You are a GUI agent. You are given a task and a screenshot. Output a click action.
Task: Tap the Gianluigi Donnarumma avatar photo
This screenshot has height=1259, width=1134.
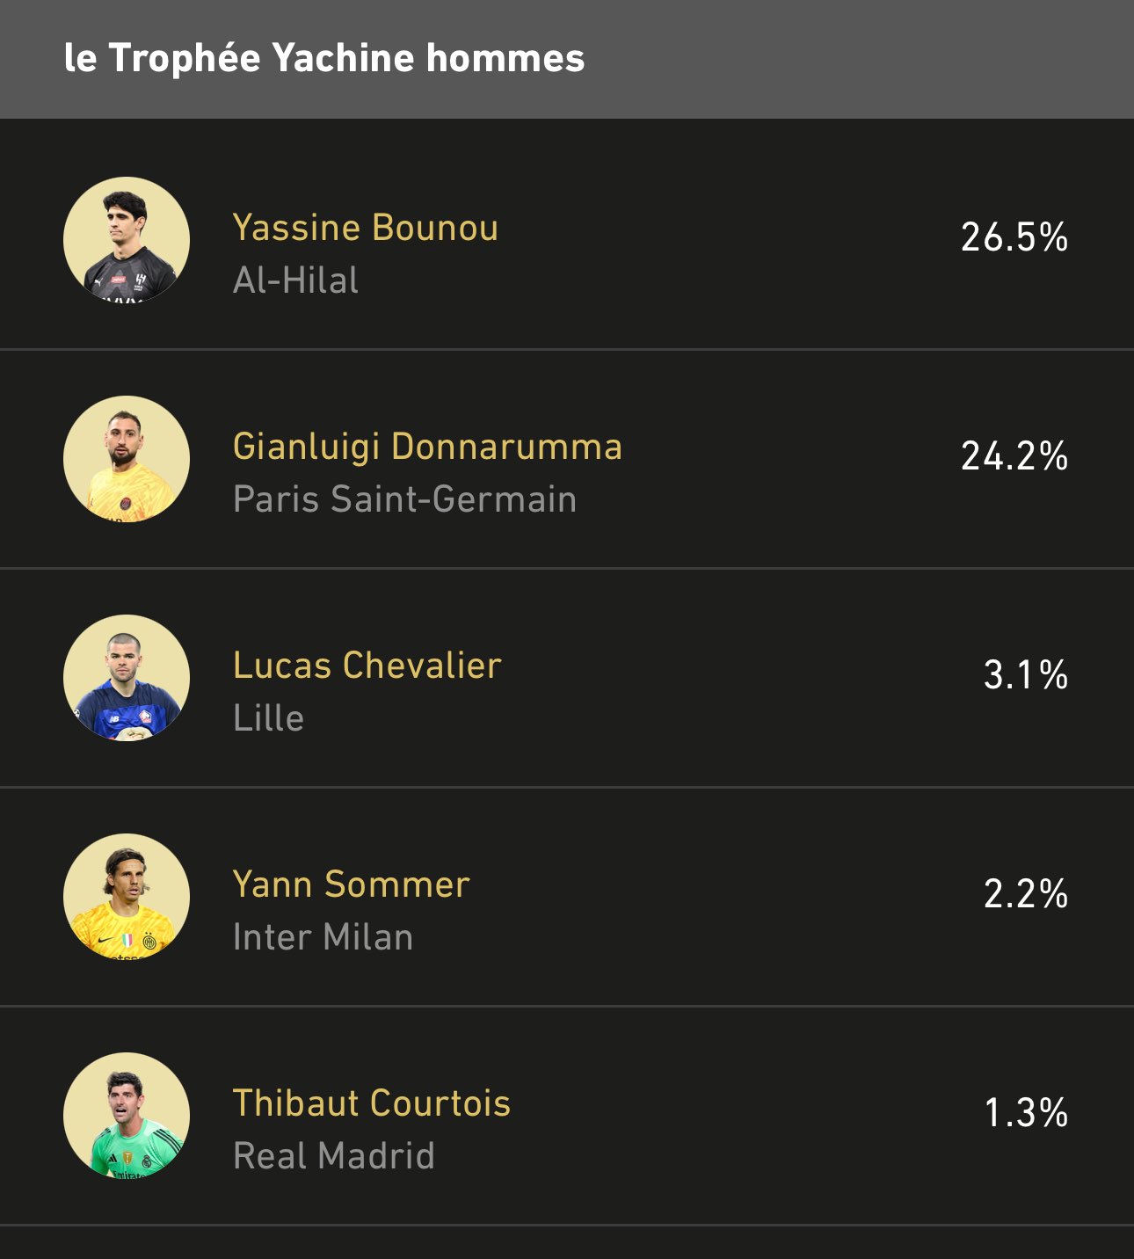[x=127, y=459]
